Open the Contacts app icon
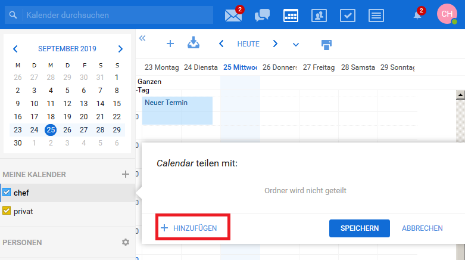This screenshot has height=260, width=465. pyautogui.click(x=320, y=16)
